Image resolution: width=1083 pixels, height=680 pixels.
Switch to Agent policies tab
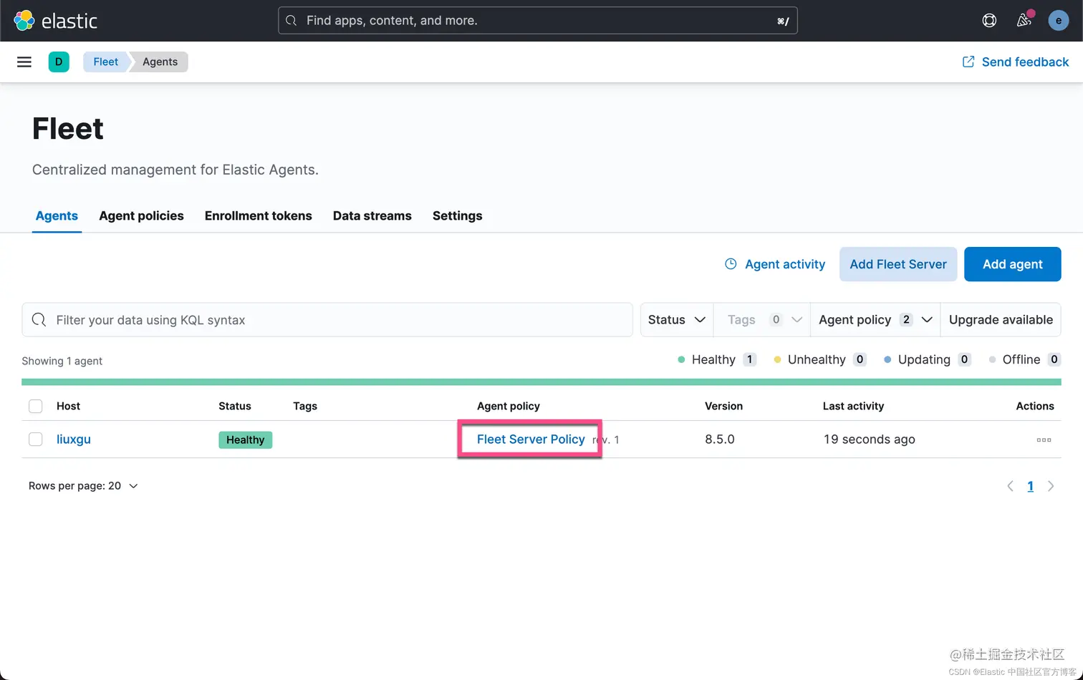141,216
